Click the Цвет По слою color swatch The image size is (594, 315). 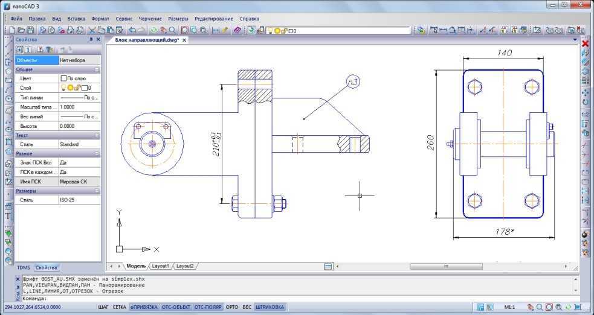[63, 78]
